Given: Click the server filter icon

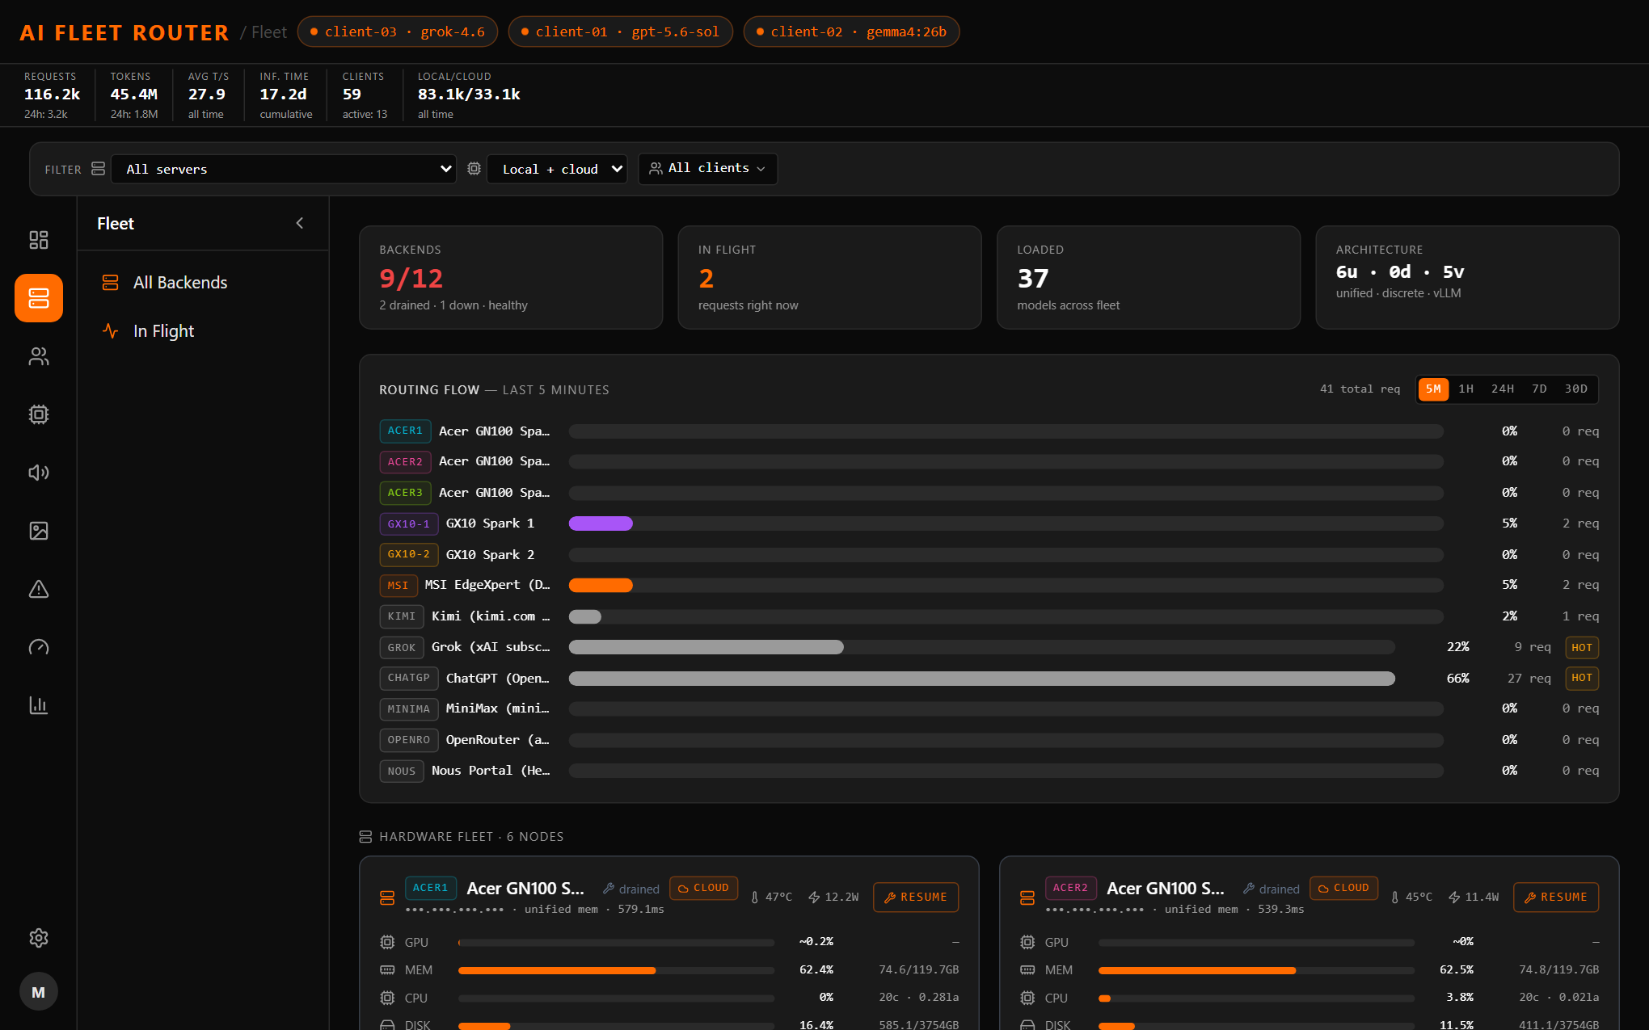Looking at the screenshot, I should pyautogui.click(x=99, y=169).
